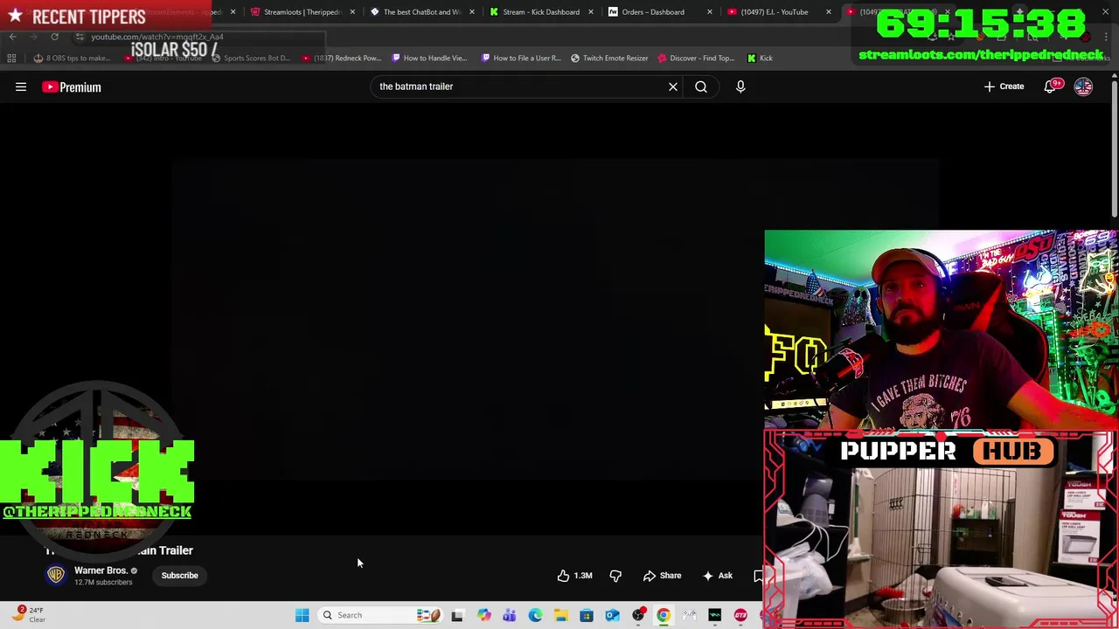
Task: Like the video with 1.3M likes
Action: click(x=575, y=576)
